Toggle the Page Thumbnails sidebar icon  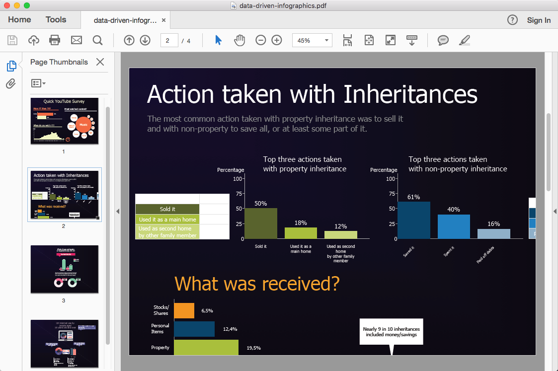(11, 66)
